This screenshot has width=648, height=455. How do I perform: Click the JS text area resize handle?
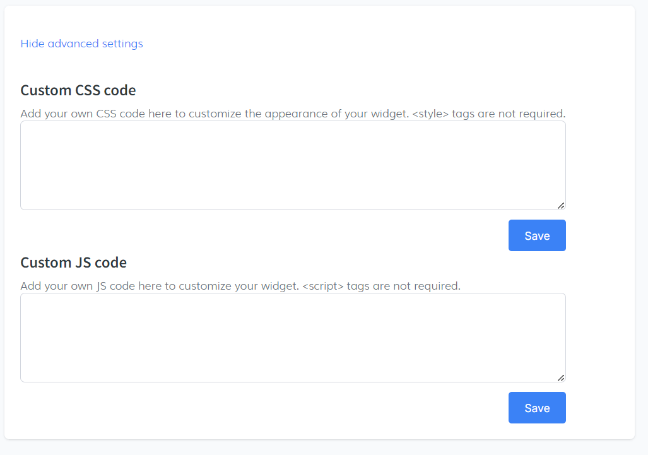(x=561, y=377)
